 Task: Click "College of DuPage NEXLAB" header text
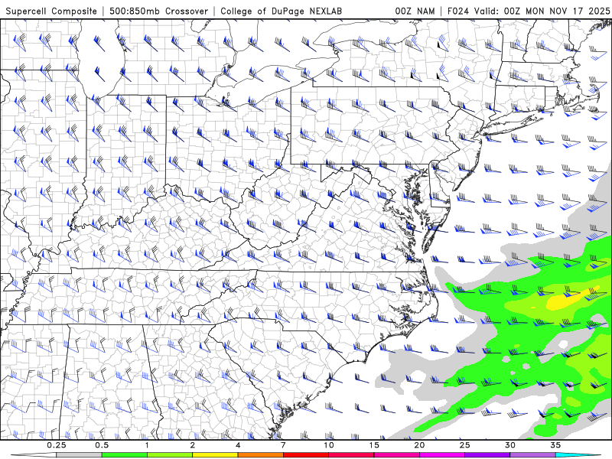[x=281, y=11]
